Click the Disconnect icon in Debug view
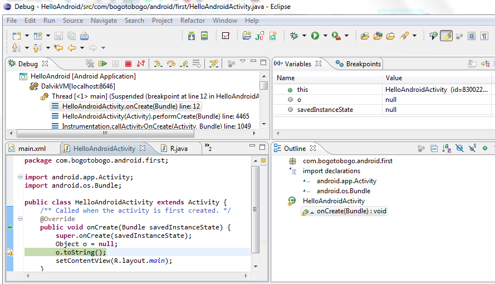 (141, 63)
